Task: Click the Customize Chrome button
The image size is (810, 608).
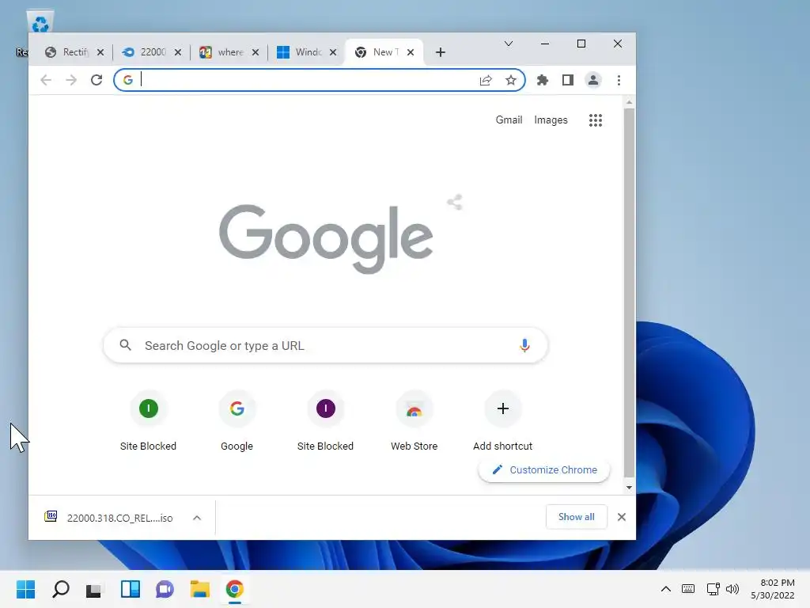Action: (x=544, y=470)
